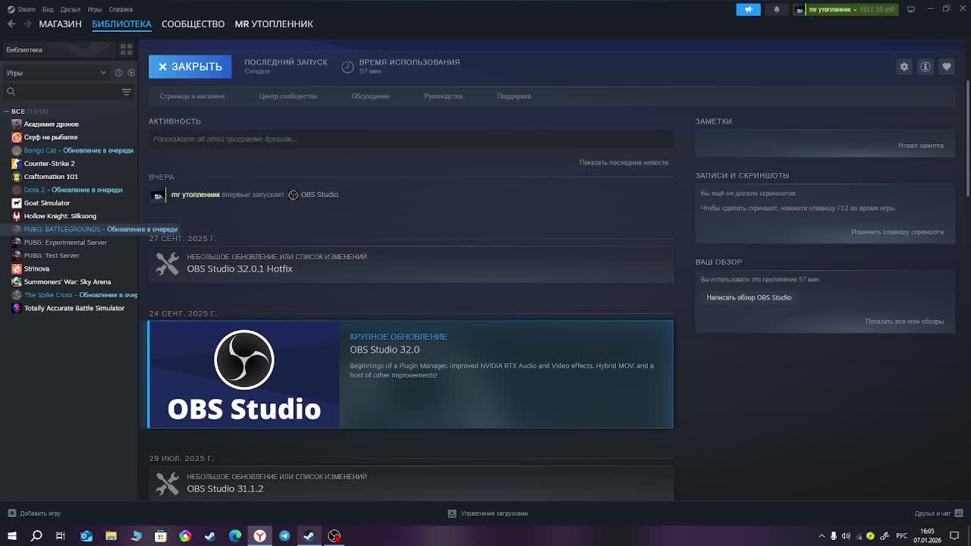Viewport: 971px width, 546px height.
Task: Click the ЗАКРЫТЬ button
Action: click(190, 67)
